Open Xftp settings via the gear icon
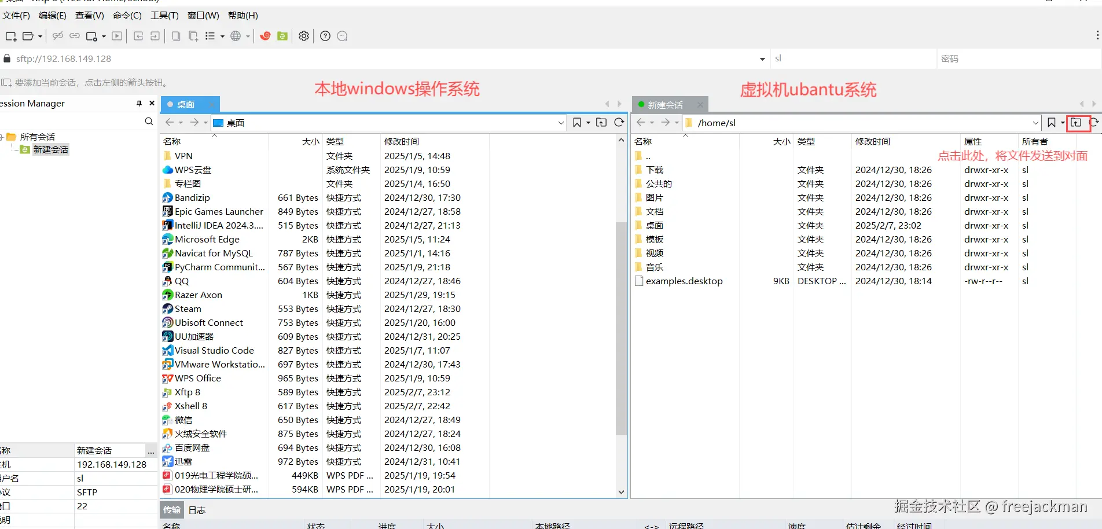This screenshot has width=1102, height=529. point(303,36)
